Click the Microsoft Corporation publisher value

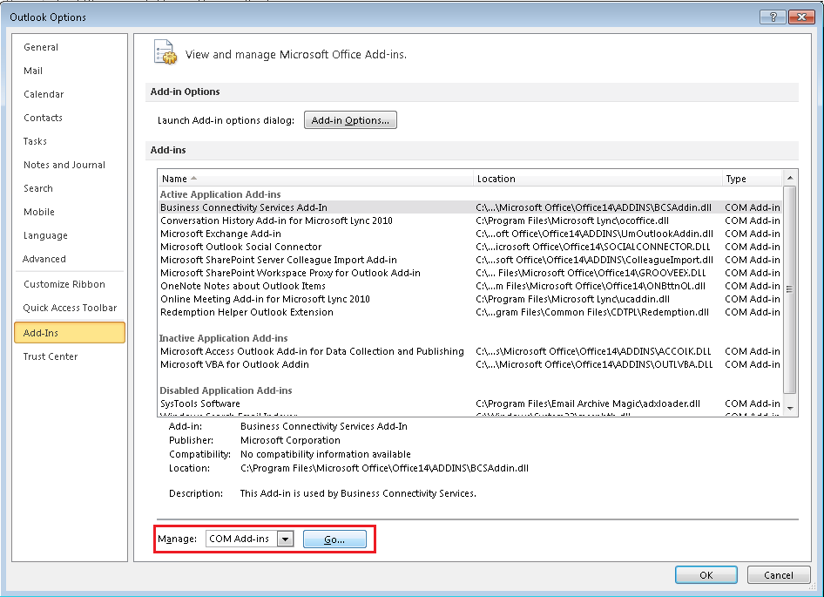click(x=290, y=440)
